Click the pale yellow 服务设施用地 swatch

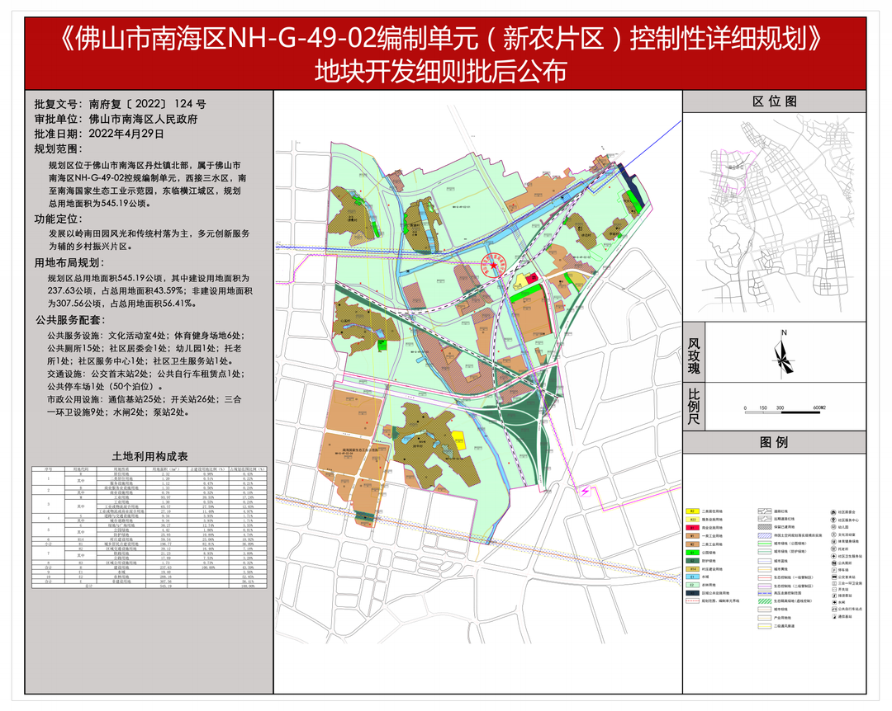click(693, 520)
